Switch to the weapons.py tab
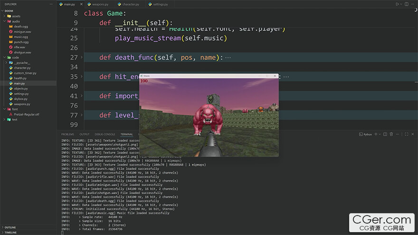418x235 pixels. point(100,4)
